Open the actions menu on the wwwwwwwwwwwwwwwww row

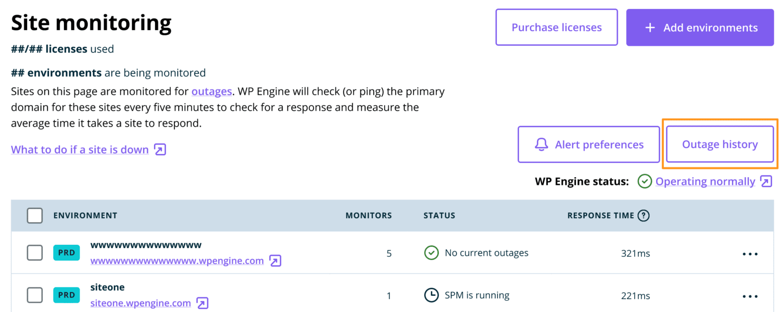pyautogui.click(x=750, y=254)
